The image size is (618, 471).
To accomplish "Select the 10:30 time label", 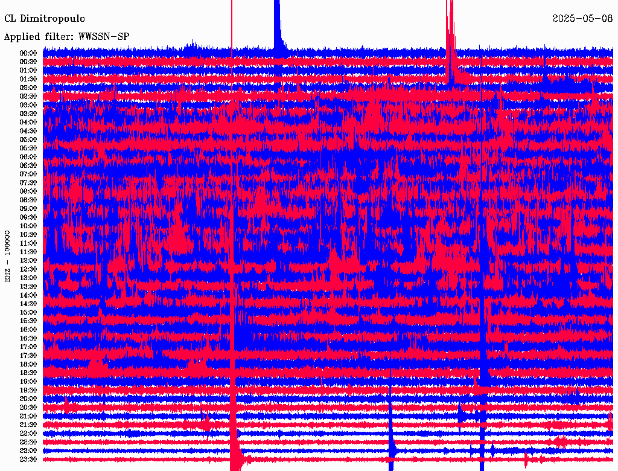I will coord(28,235).
